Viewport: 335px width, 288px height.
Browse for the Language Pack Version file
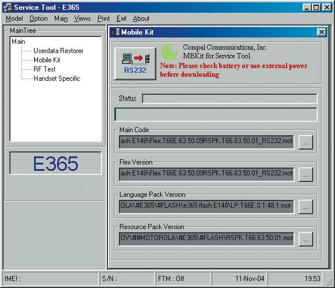[x=306, y=207]
